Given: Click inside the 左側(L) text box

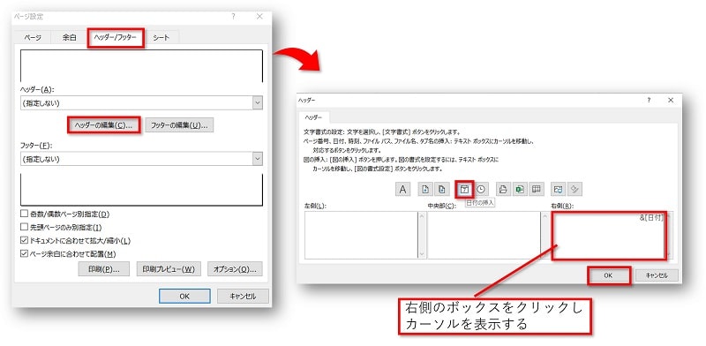Looking at the screenshot, I should click(x=361, y=235).
